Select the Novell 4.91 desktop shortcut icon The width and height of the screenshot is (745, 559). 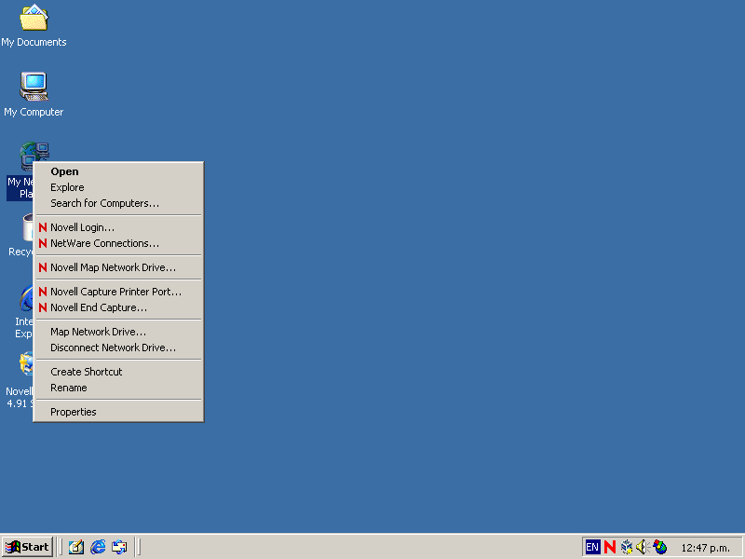(x=20, y=379)
